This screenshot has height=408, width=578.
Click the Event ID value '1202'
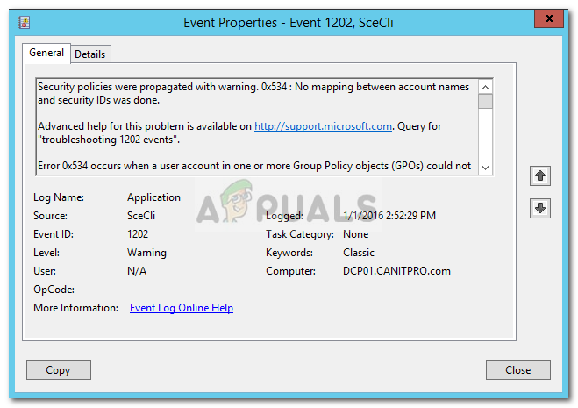point(138,234)
